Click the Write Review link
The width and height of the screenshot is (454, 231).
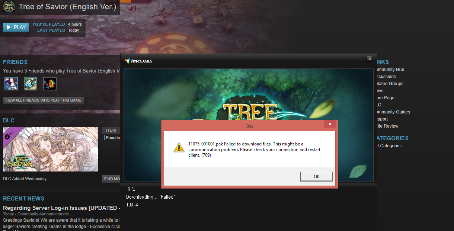[x=387, y=126]
